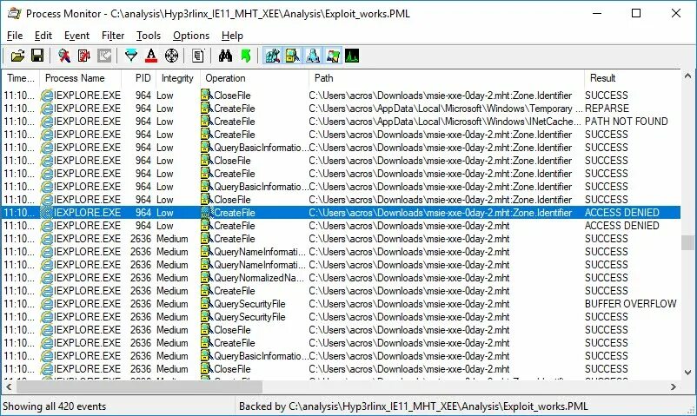
Task: Click the horizontal scrollbar thumb
Action: click(x=139, y=386)
